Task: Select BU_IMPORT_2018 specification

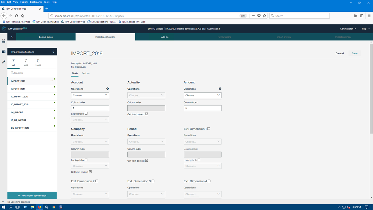Action: coord(32,128)
